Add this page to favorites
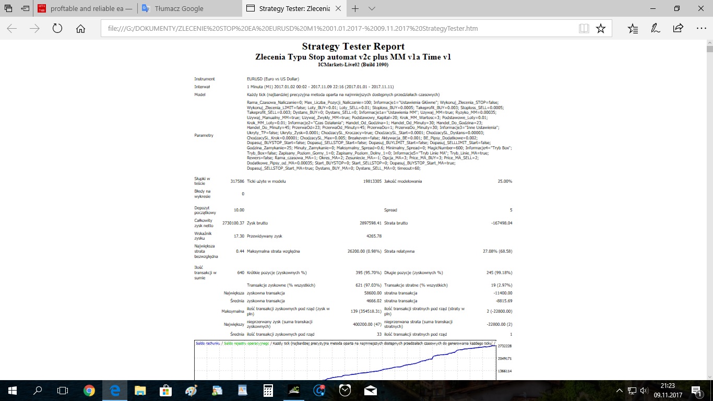713x401 pixels. (601, 29)
